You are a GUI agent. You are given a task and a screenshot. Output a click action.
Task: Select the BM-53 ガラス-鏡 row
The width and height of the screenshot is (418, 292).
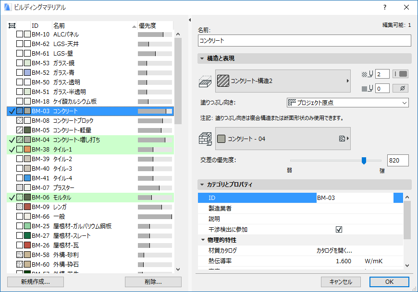(90, 63)
